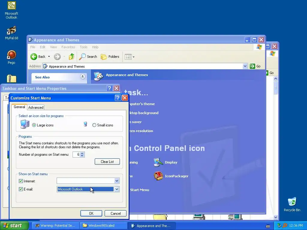307x230 pixels.
Task: Open the Start menu
Action: point(14,226)
